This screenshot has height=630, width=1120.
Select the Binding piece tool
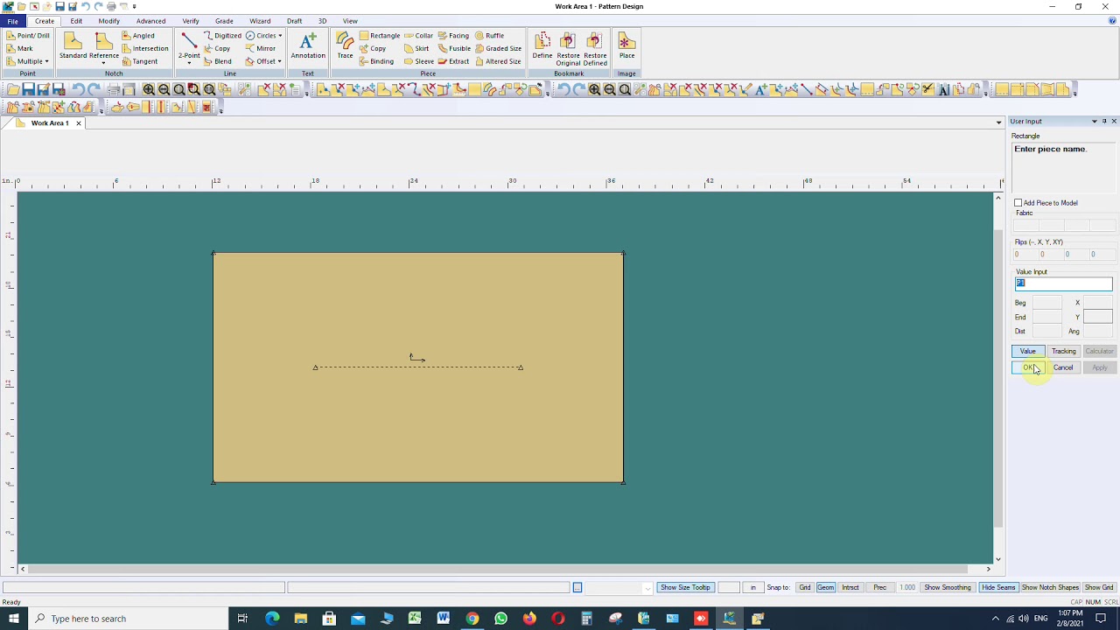click(376, 61)
